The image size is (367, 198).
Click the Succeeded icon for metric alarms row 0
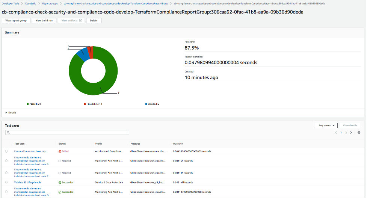pos(60,192)
